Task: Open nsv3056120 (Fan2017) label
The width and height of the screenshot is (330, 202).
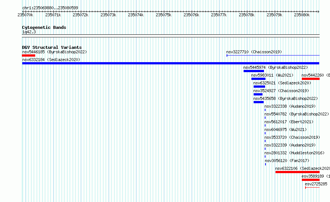Action: [287, 161]
